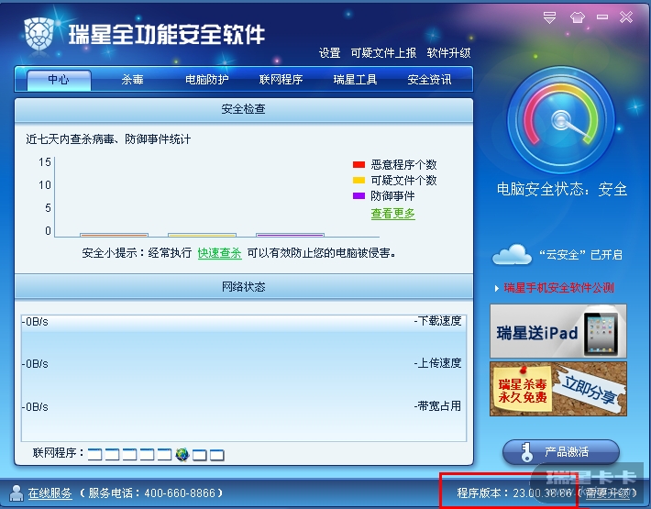651x509 pixels.
Task: Close the Rising security window
Action: pos(625,17)
